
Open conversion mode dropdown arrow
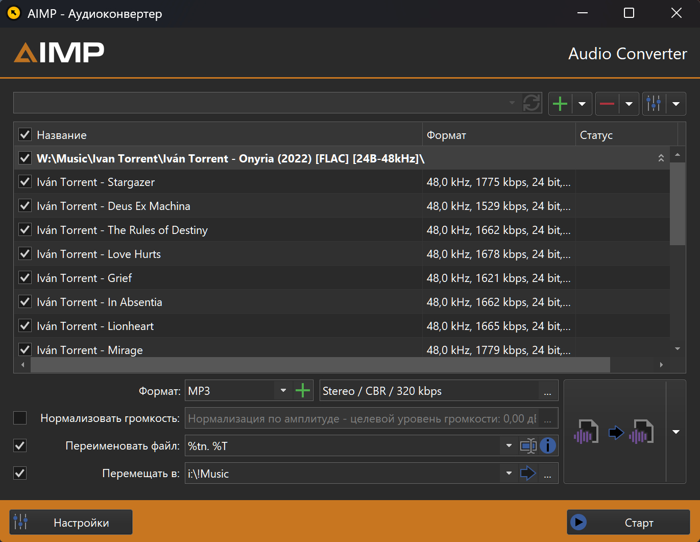click(x=676, y=432)
